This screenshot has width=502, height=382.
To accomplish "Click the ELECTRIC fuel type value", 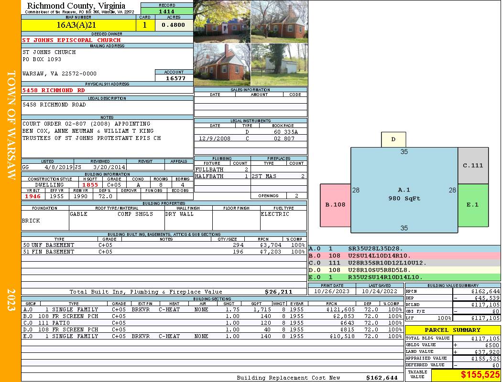I will point(275,214).
